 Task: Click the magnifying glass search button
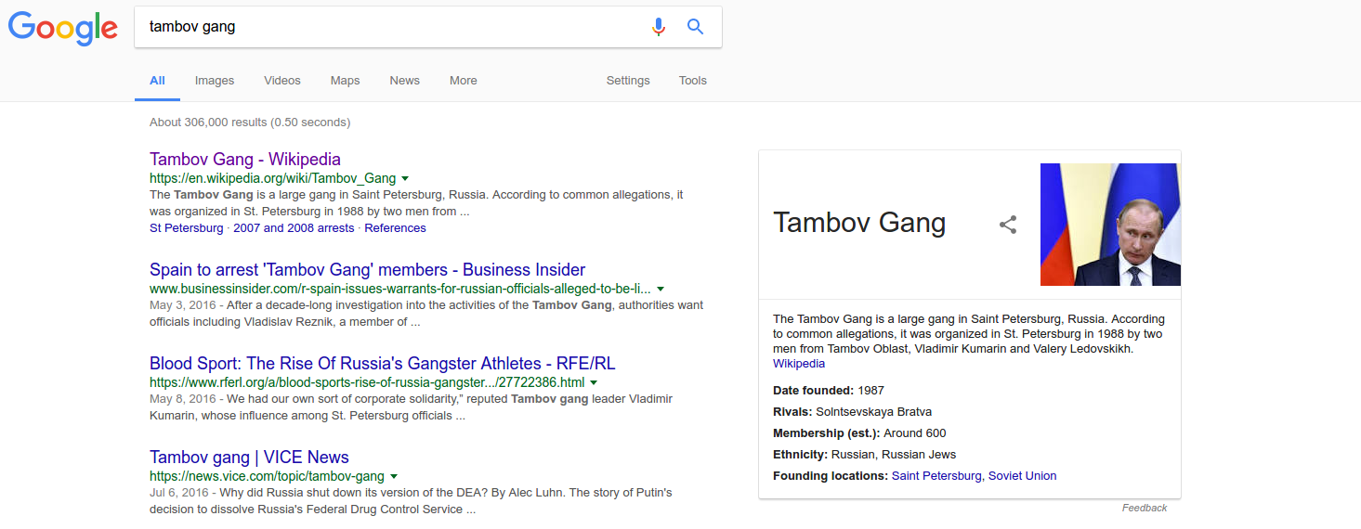pos(695,27)
